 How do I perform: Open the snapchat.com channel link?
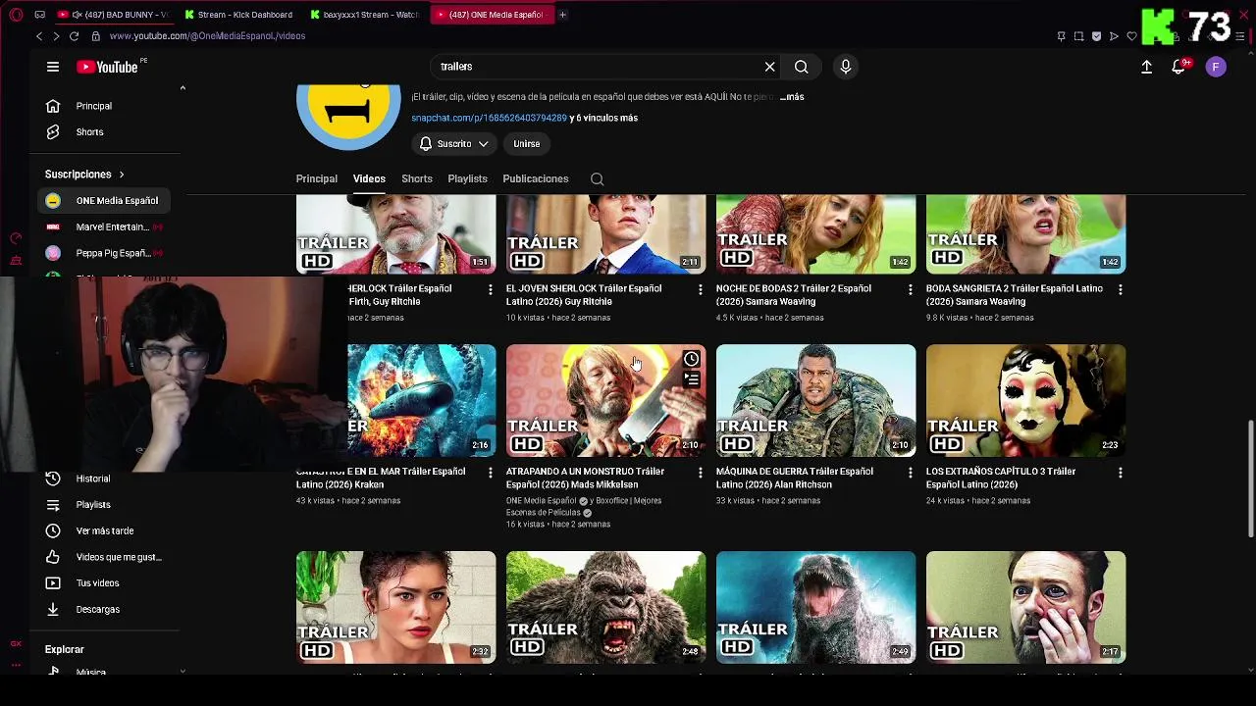489,118
